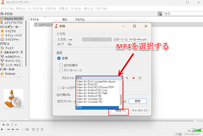The image size is (203, 136).
Task: Edit selected profile with the wrench icon
Action: point(127,78)
